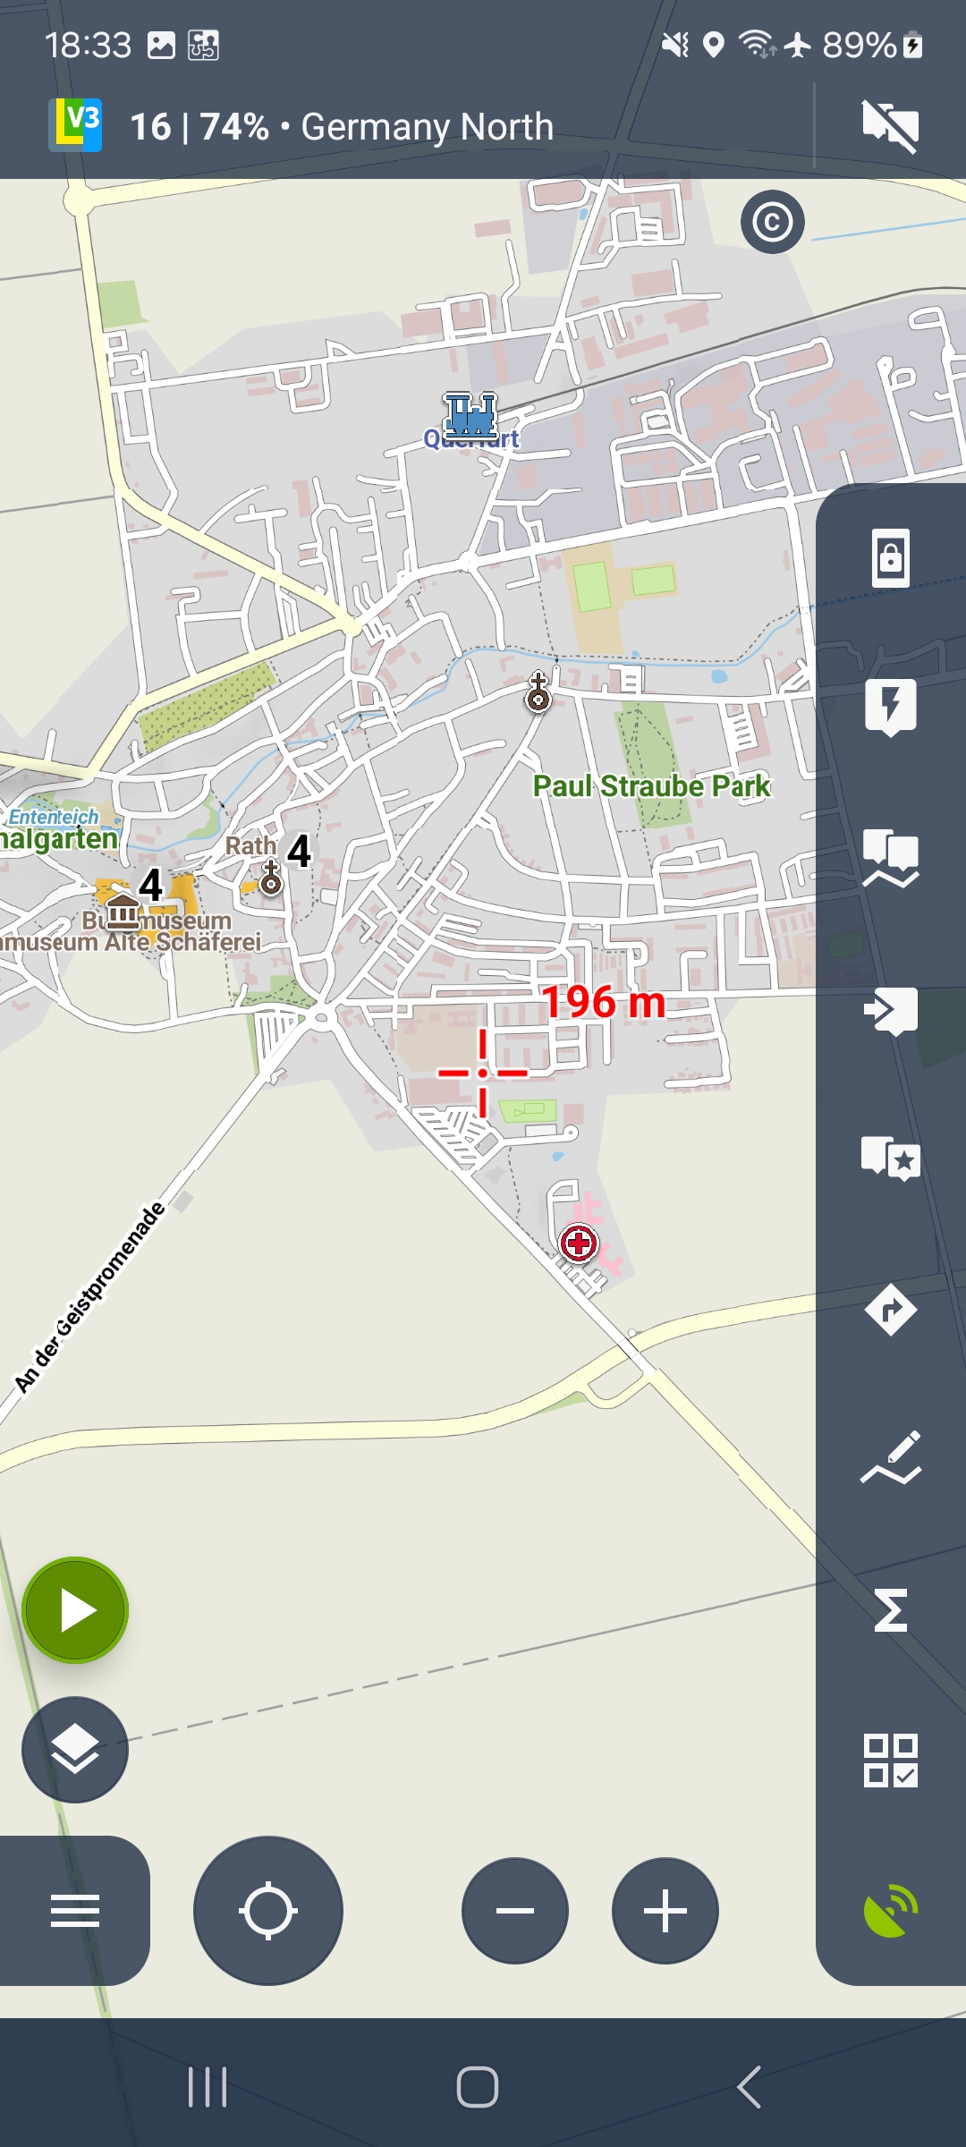This screenshot has height=2147, width=966.
Task: Zoom out with the minus button
Action: pyautogui.click(x=515, y=1911)
